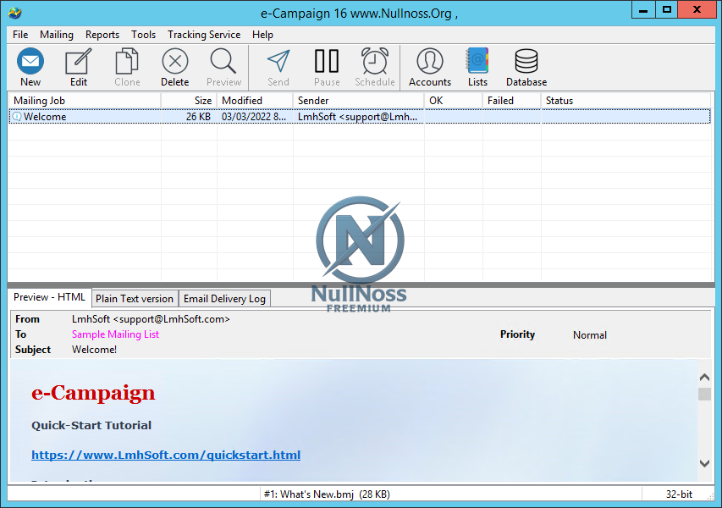Open the Reports menu

[x=102, y=35]
